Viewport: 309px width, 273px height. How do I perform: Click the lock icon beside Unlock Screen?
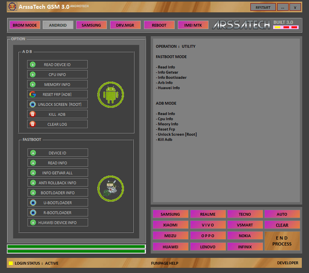[x=32, y=104]
